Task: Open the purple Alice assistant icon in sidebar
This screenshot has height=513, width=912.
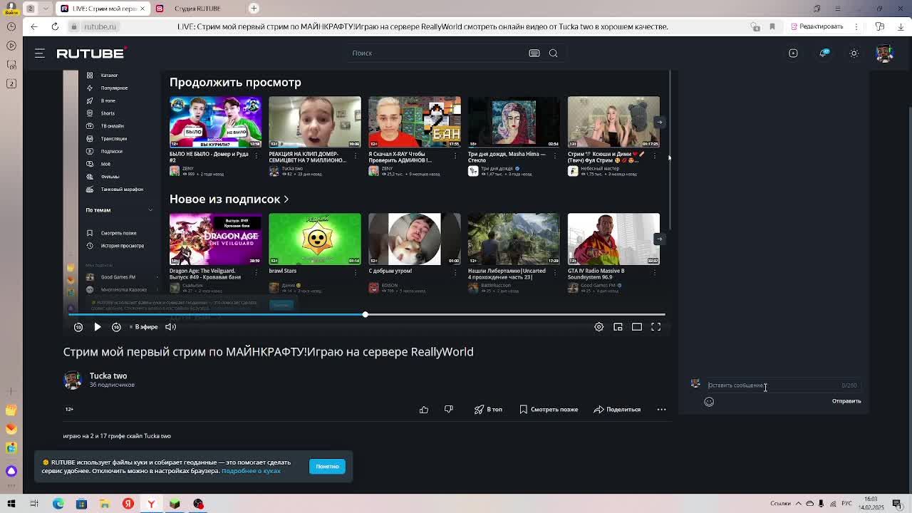Action: click(x=11, y=471)
